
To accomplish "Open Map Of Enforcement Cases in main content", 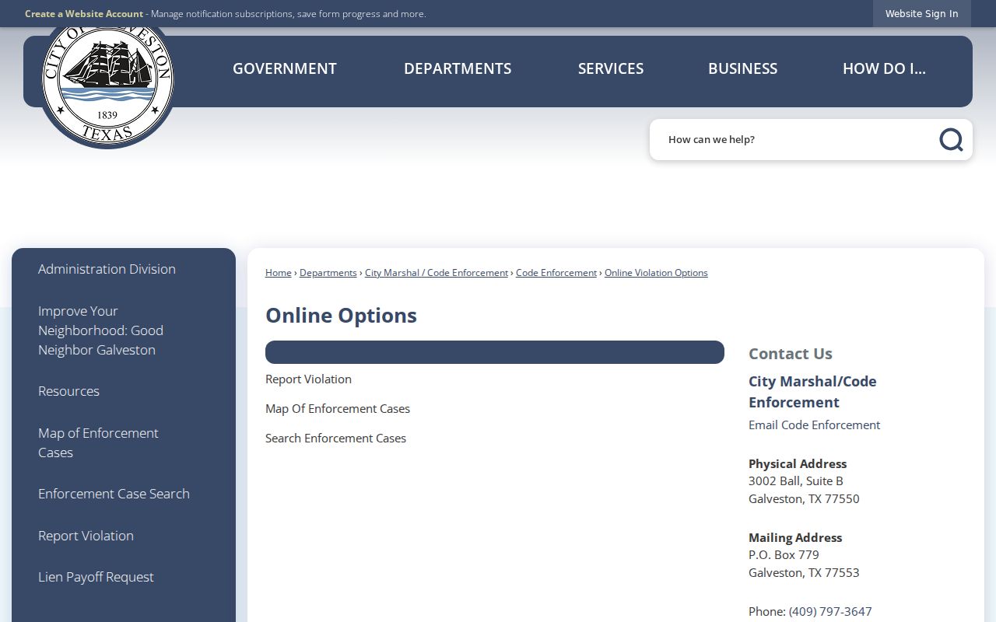I will click(x=338, y=409).
